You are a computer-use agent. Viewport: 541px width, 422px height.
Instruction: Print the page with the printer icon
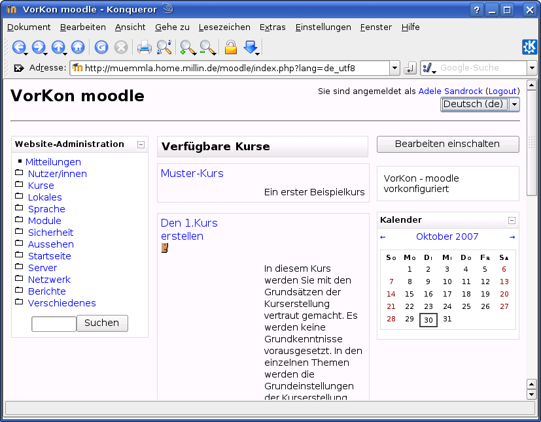coord(144,47)
